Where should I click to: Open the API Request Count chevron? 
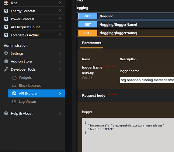coord(60,27)
